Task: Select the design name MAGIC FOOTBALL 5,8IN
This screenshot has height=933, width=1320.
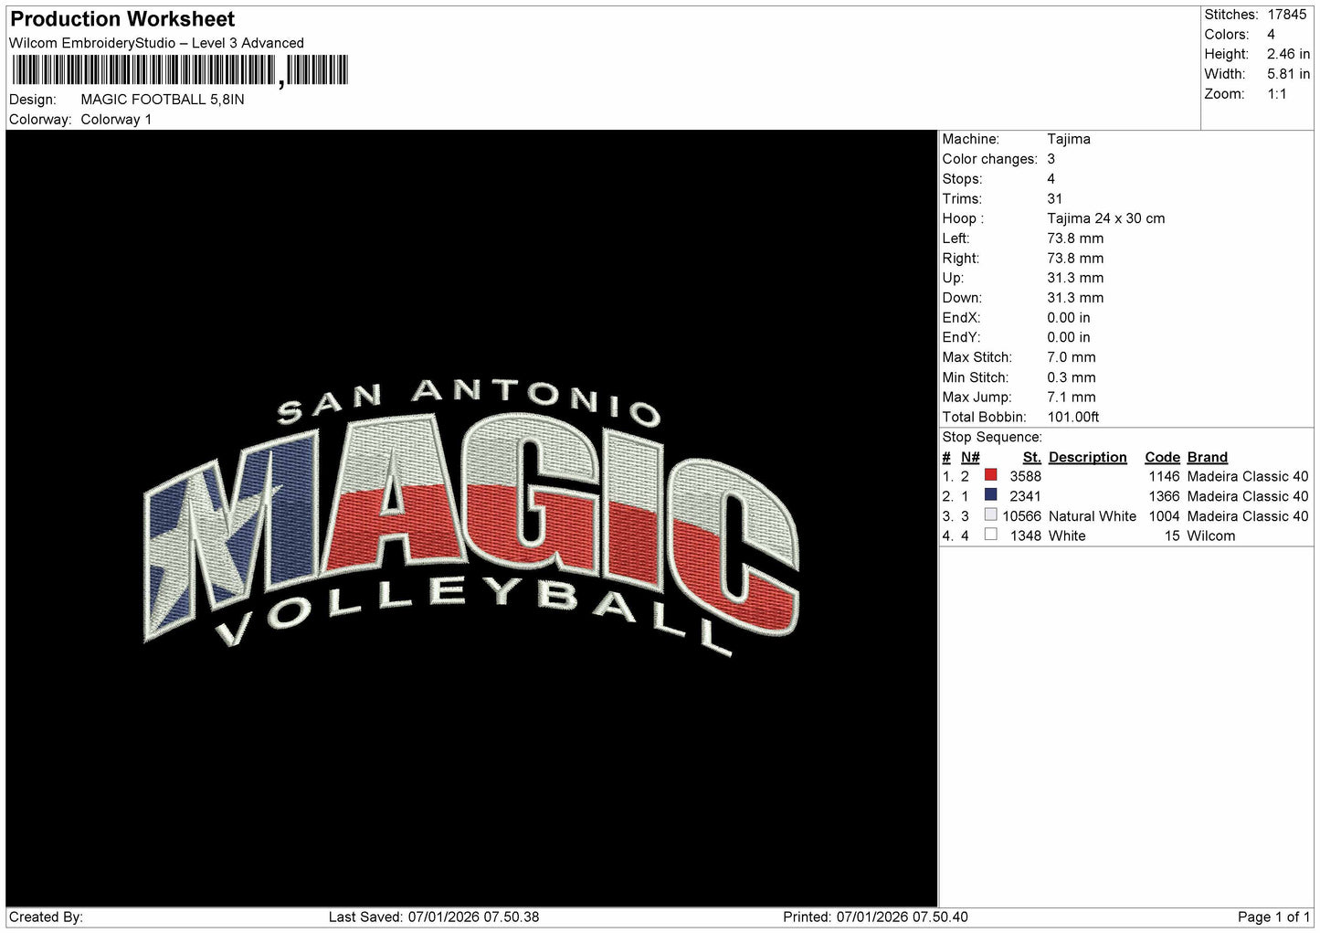Action: point(163,100)
